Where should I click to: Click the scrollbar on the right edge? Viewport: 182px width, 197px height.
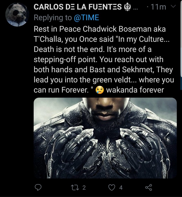pos(181,38)
